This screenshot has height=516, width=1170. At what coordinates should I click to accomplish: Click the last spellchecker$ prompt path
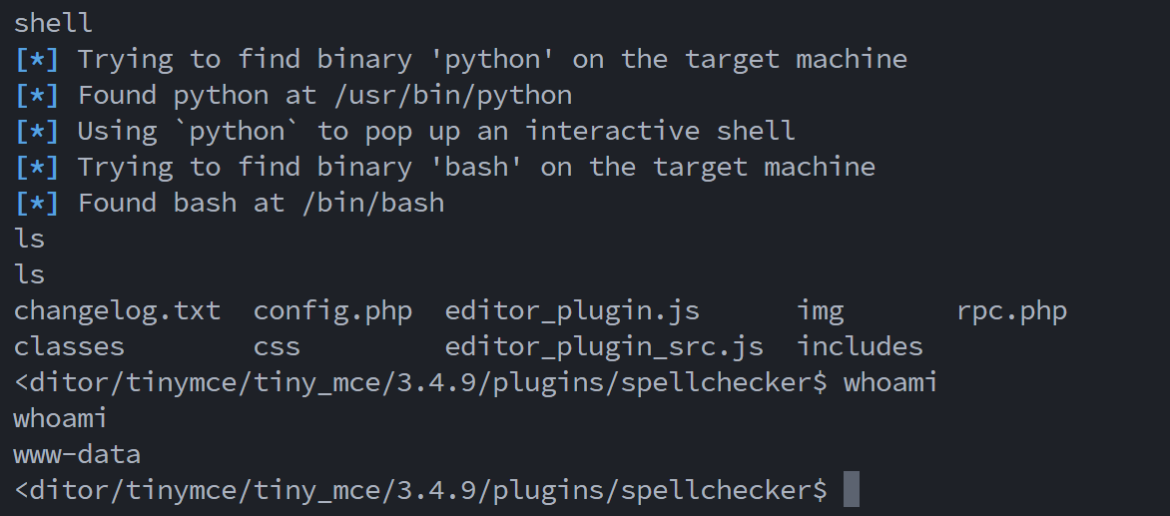[x=420, y=490]
